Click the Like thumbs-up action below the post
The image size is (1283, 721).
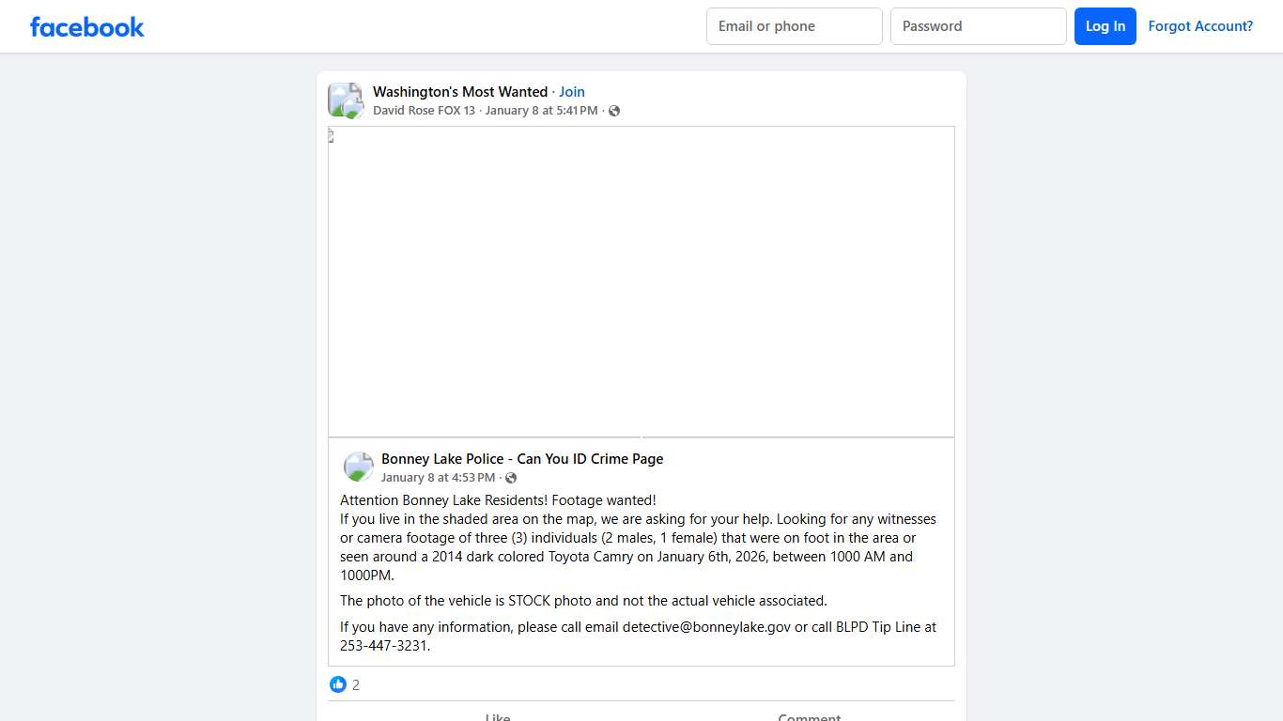tap(497, 716)
